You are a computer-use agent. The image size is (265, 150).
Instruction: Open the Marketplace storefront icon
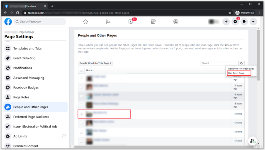coord(153,21)
